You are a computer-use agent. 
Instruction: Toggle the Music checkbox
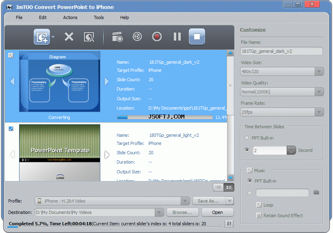point(249,170)
